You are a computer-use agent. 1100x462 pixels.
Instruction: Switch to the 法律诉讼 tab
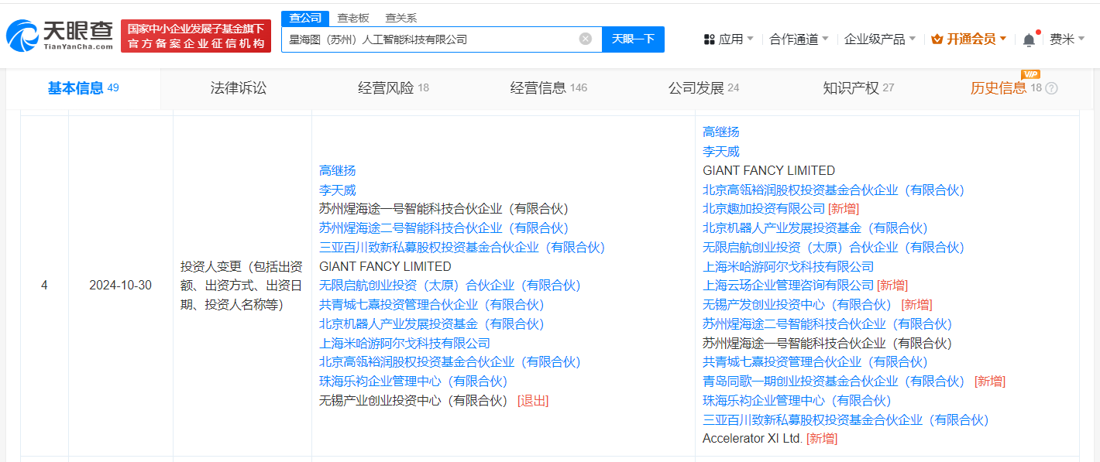[x=239, y=88]
